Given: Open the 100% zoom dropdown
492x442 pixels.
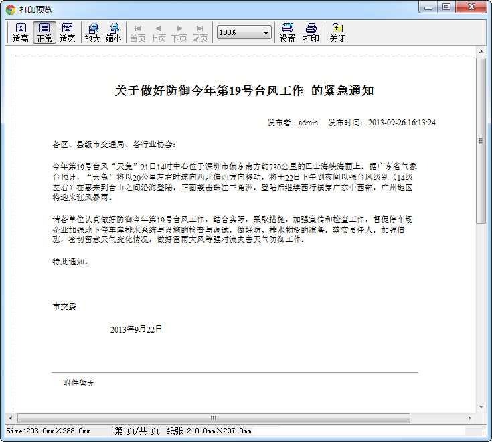Looking at the screenshot, I should pyautogui.click(x=244, y=32).
